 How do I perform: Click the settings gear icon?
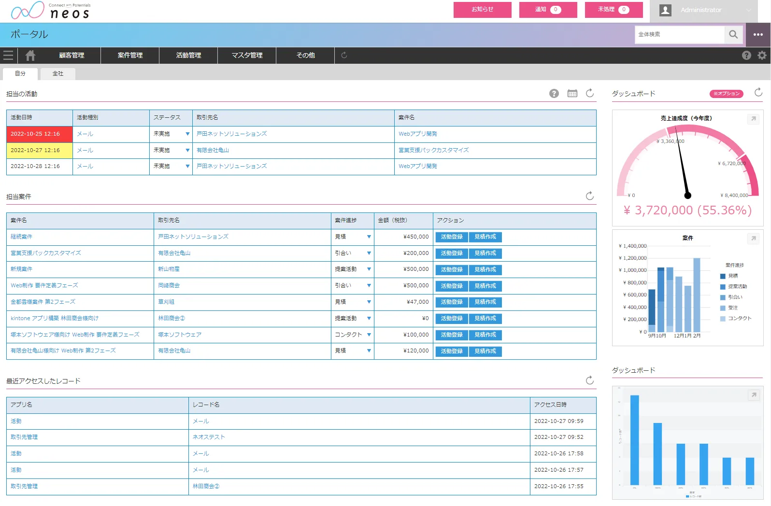762,56
